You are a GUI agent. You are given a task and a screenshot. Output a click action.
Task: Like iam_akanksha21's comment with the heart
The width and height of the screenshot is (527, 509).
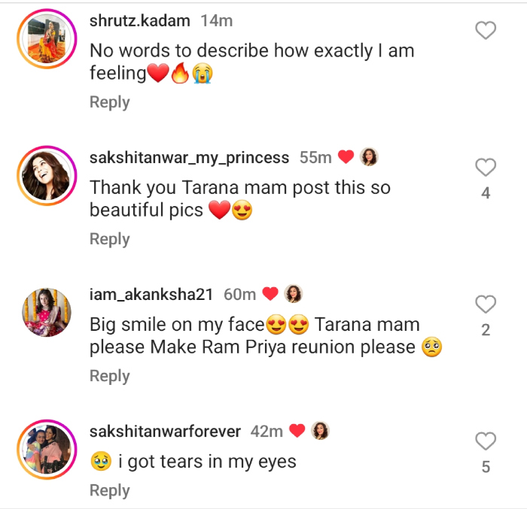(486, 304)
